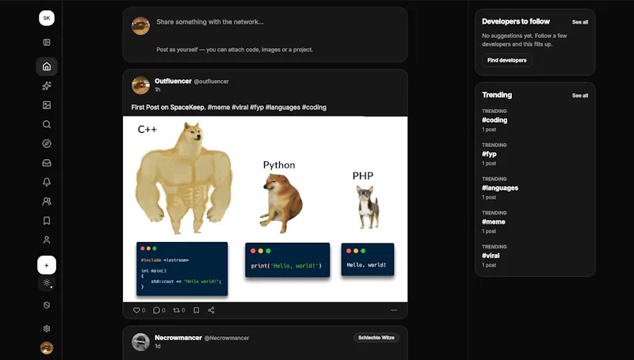Open Outfluencer's avatar on the post

141,85
